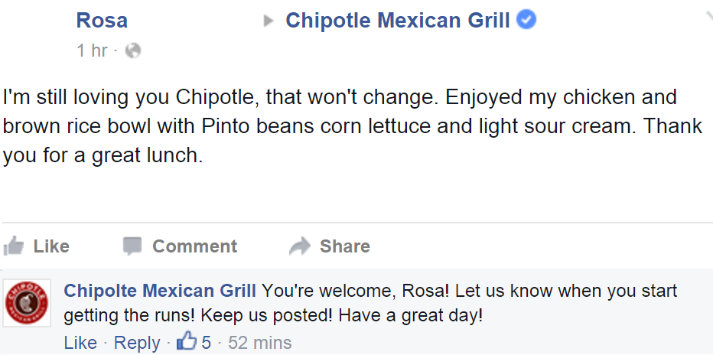Open the Chipotle logo avatar in the comment

pos(26,303)
